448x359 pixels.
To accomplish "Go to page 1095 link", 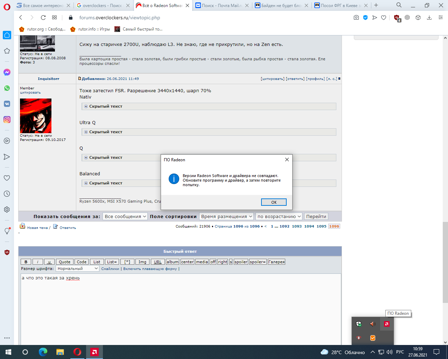I will 322,226.
